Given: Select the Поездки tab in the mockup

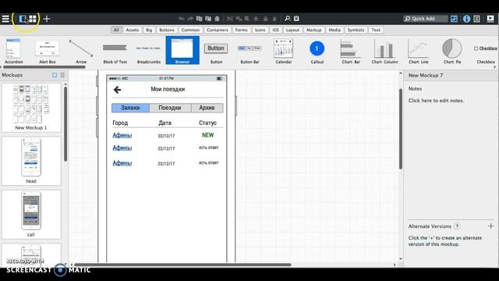Looking at the screenshot, I should (170, 108).
